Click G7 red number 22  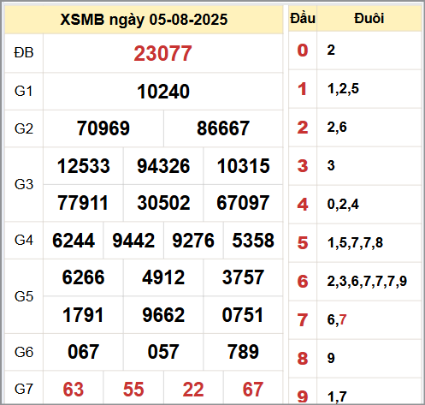pos(193,390)
